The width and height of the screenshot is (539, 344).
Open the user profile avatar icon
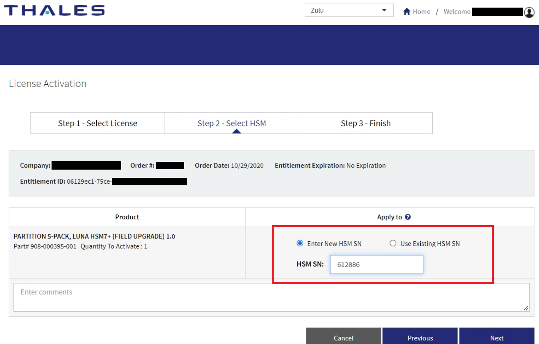tap(529, 12)
